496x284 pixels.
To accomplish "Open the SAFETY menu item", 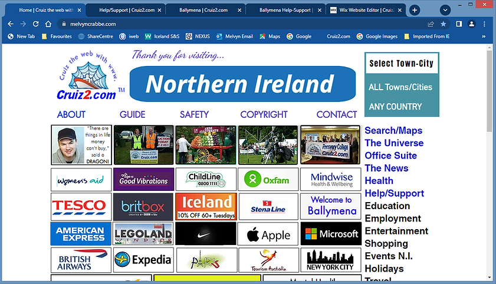I will [x=194, y=114].
